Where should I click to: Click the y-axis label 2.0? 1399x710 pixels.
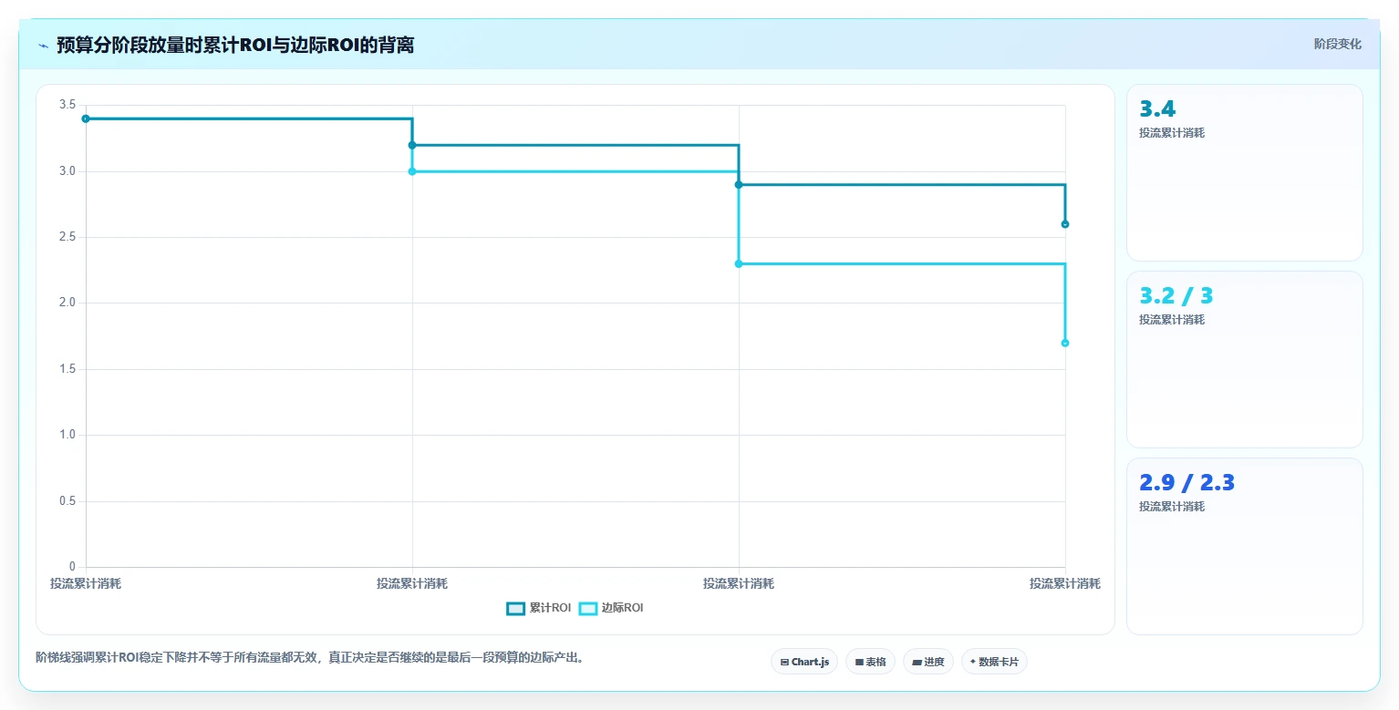[67, 303]
